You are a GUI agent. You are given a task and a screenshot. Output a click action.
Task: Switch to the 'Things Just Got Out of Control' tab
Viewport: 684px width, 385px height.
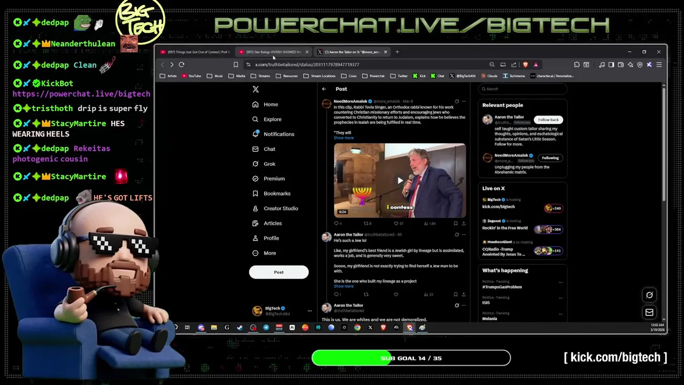click(195, 52)
